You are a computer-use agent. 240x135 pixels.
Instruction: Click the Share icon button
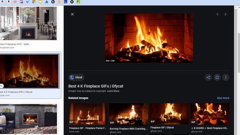[x=208, y=78]
